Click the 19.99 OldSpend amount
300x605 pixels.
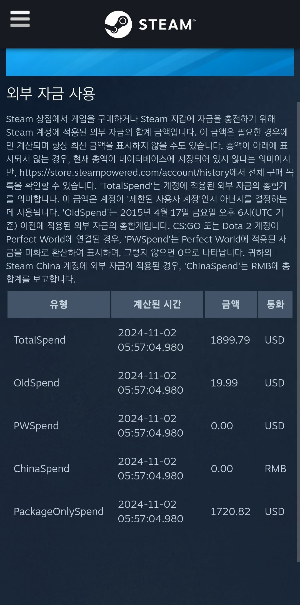224,383
